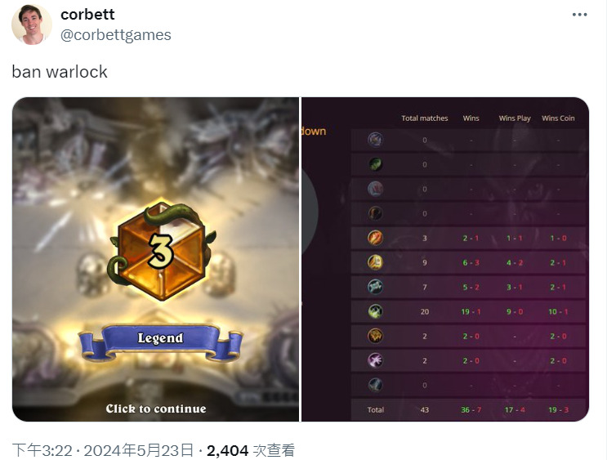Click the orange Shaman class icon
The width and height of the screenshot is (607, 460).
[x=375, y=336]
